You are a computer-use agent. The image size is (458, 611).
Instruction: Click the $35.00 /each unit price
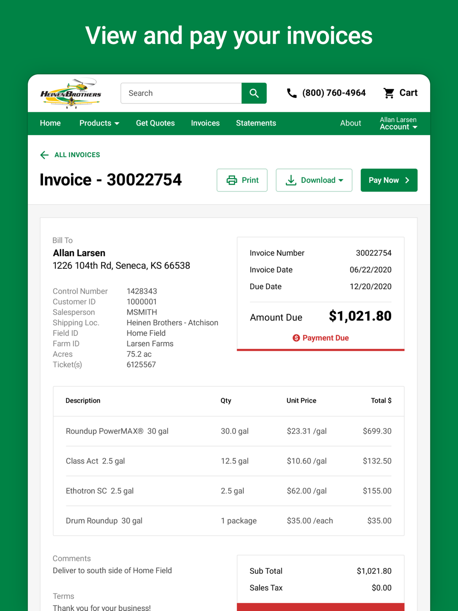click(x=310, y=521)
